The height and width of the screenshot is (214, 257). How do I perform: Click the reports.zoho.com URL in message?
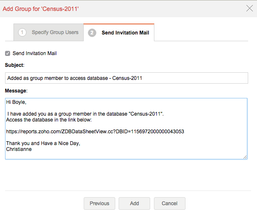[95, 132]
